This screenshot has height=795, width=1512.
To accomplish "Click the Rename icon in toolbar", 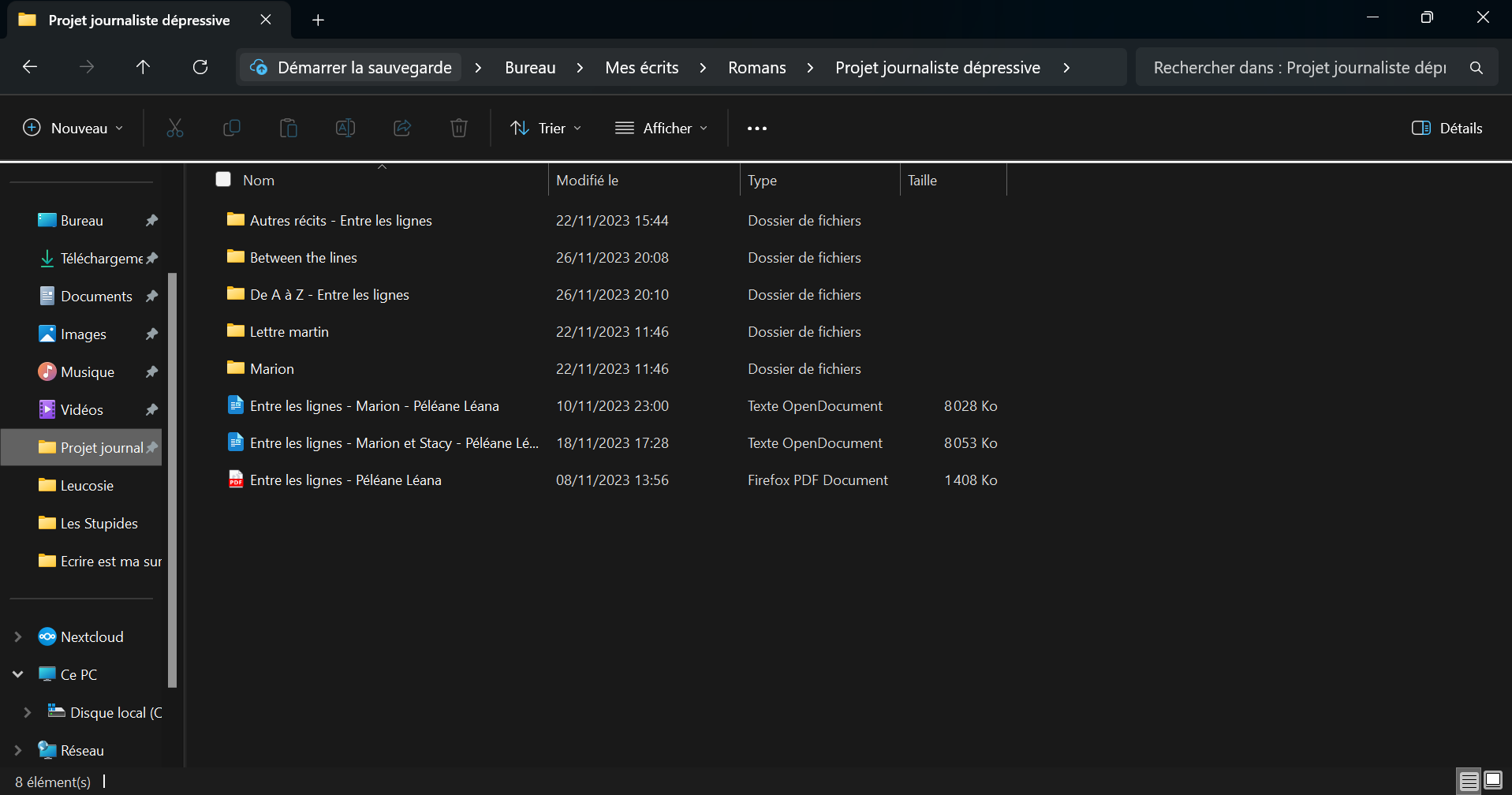I will pos(345,128).
